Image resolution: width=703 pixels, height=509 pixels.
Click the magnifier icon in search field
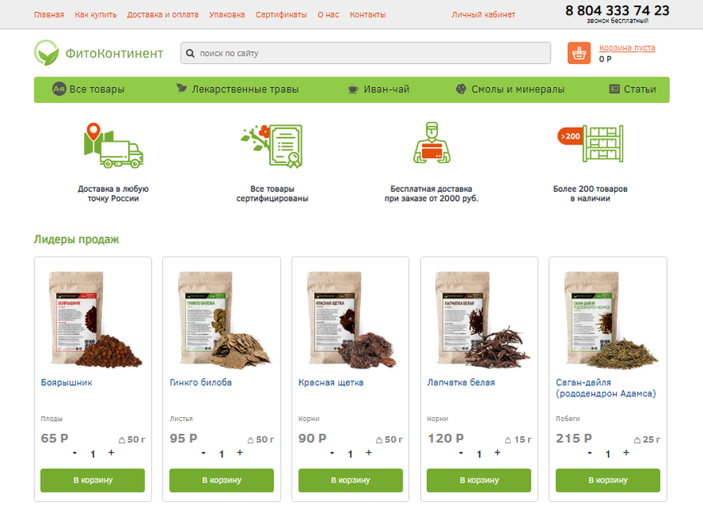coord(190,54)
